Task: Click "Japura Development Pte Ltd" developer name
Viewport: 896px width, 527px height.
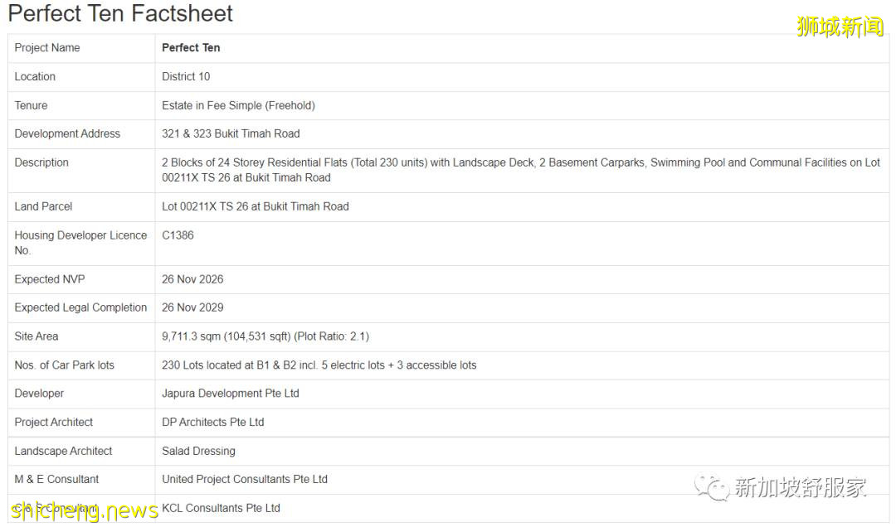Action: [231, 394]
